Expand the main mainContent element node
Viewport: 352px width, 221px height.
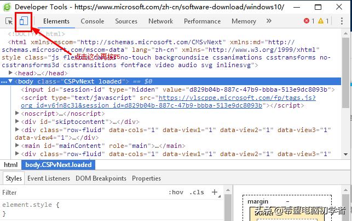coord(18,146)
